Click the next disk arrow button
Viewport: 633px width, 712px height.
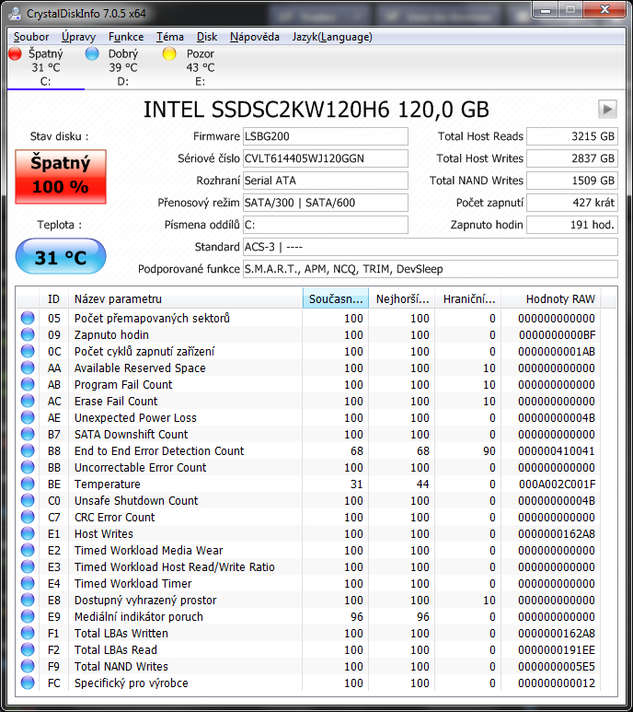607,109
